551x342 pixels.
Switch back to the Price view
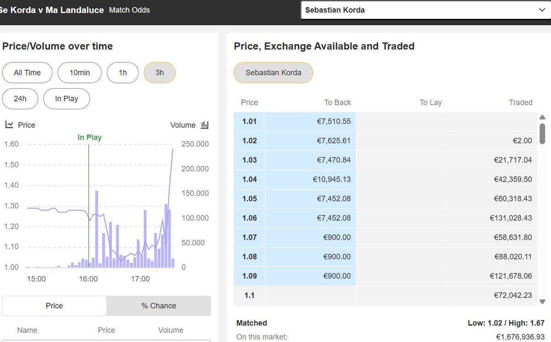(x=54, y=306)
